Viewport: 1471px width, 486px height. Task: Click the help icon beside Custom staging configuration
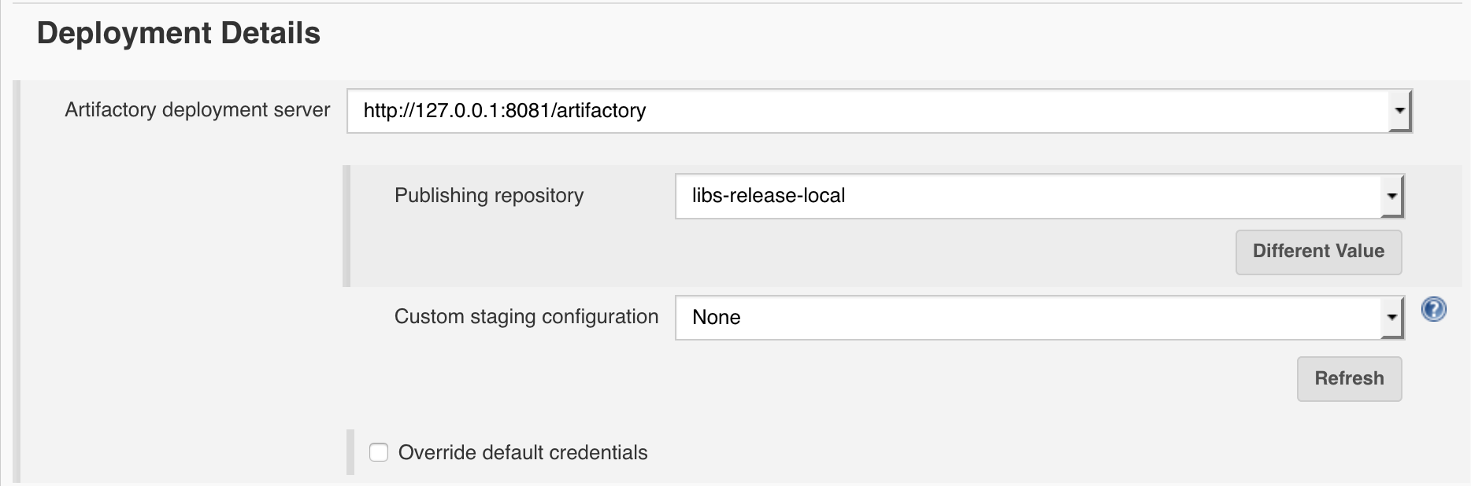[x=1435, y=311]
